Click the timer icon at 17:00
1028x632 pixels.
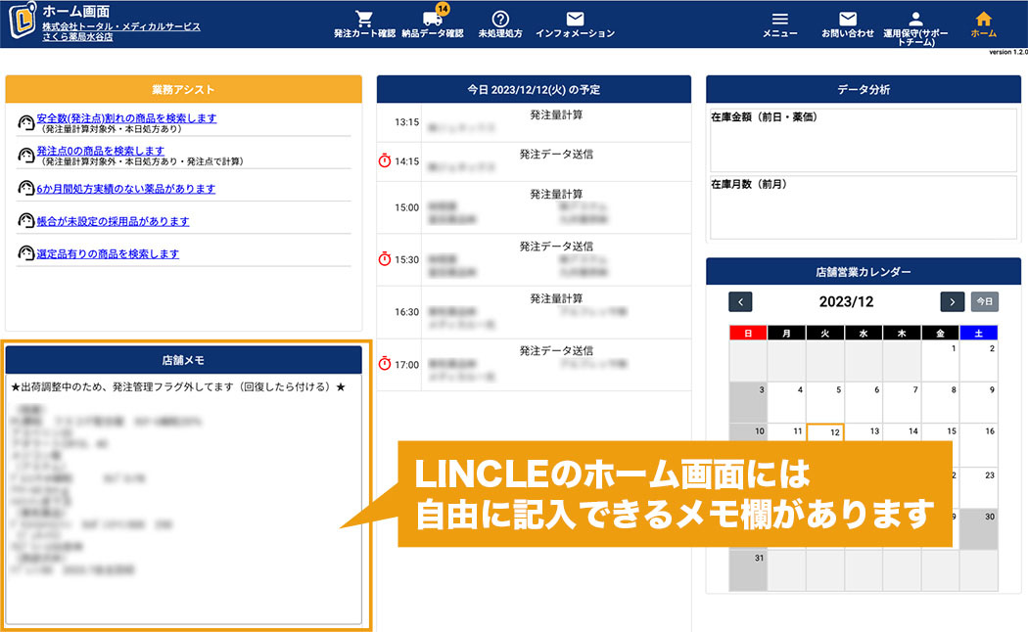(x=385, y=364)
